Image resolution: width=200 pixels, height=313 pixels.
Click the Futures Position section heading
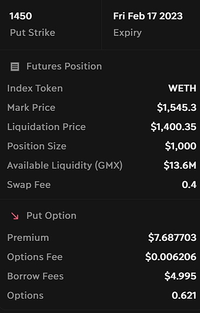coord(64,66)
